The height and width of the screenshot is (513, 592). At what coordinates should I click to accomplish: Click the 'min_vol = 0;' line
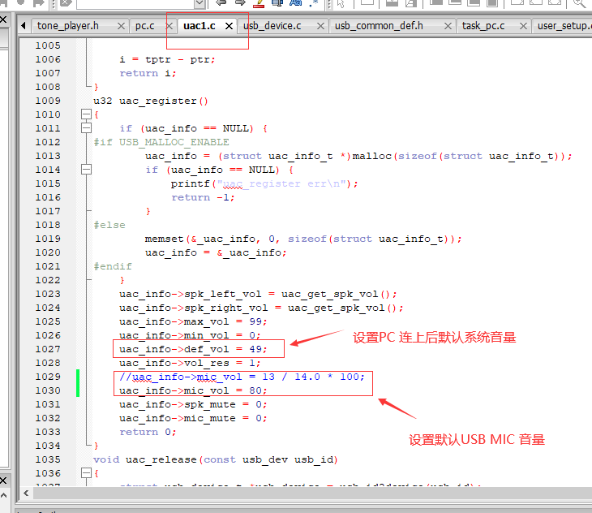[x=190, y=335]
